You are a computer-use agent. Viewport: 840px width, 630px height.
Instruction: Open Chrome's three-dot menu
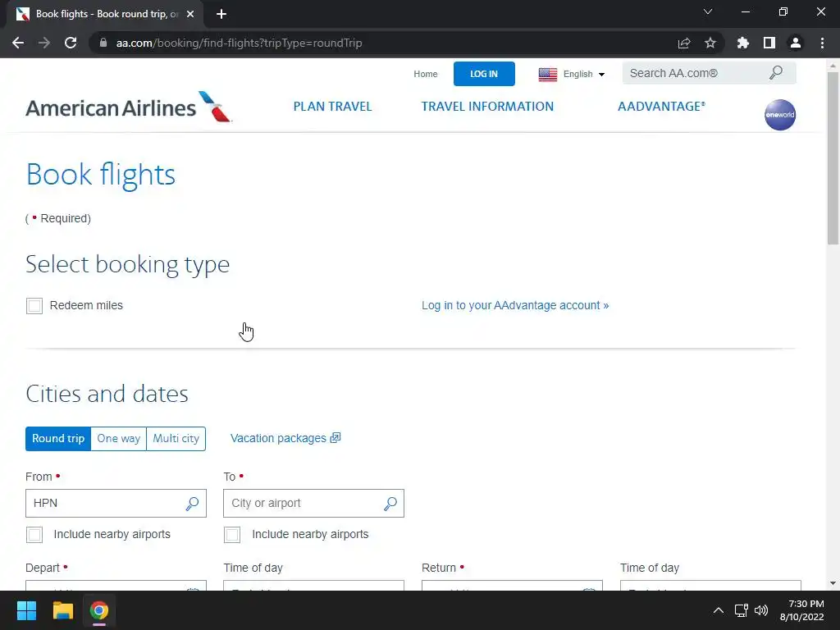click(822, 43)
